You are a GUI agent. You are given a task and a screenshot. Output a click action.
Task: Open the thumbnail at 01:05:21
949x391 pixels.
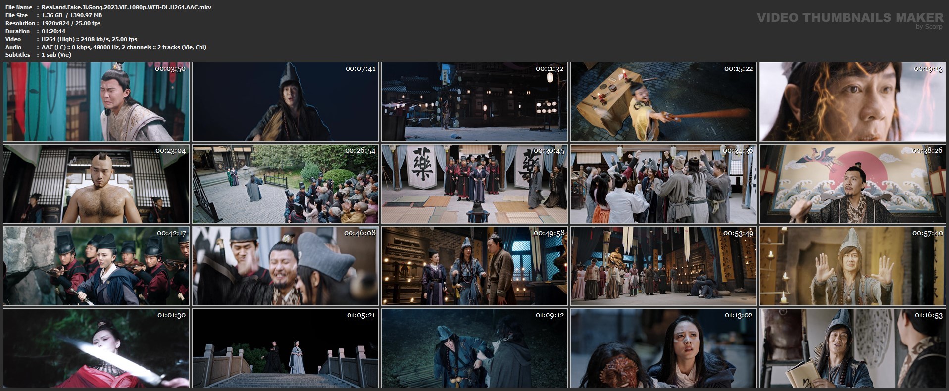tap(285, 348)
